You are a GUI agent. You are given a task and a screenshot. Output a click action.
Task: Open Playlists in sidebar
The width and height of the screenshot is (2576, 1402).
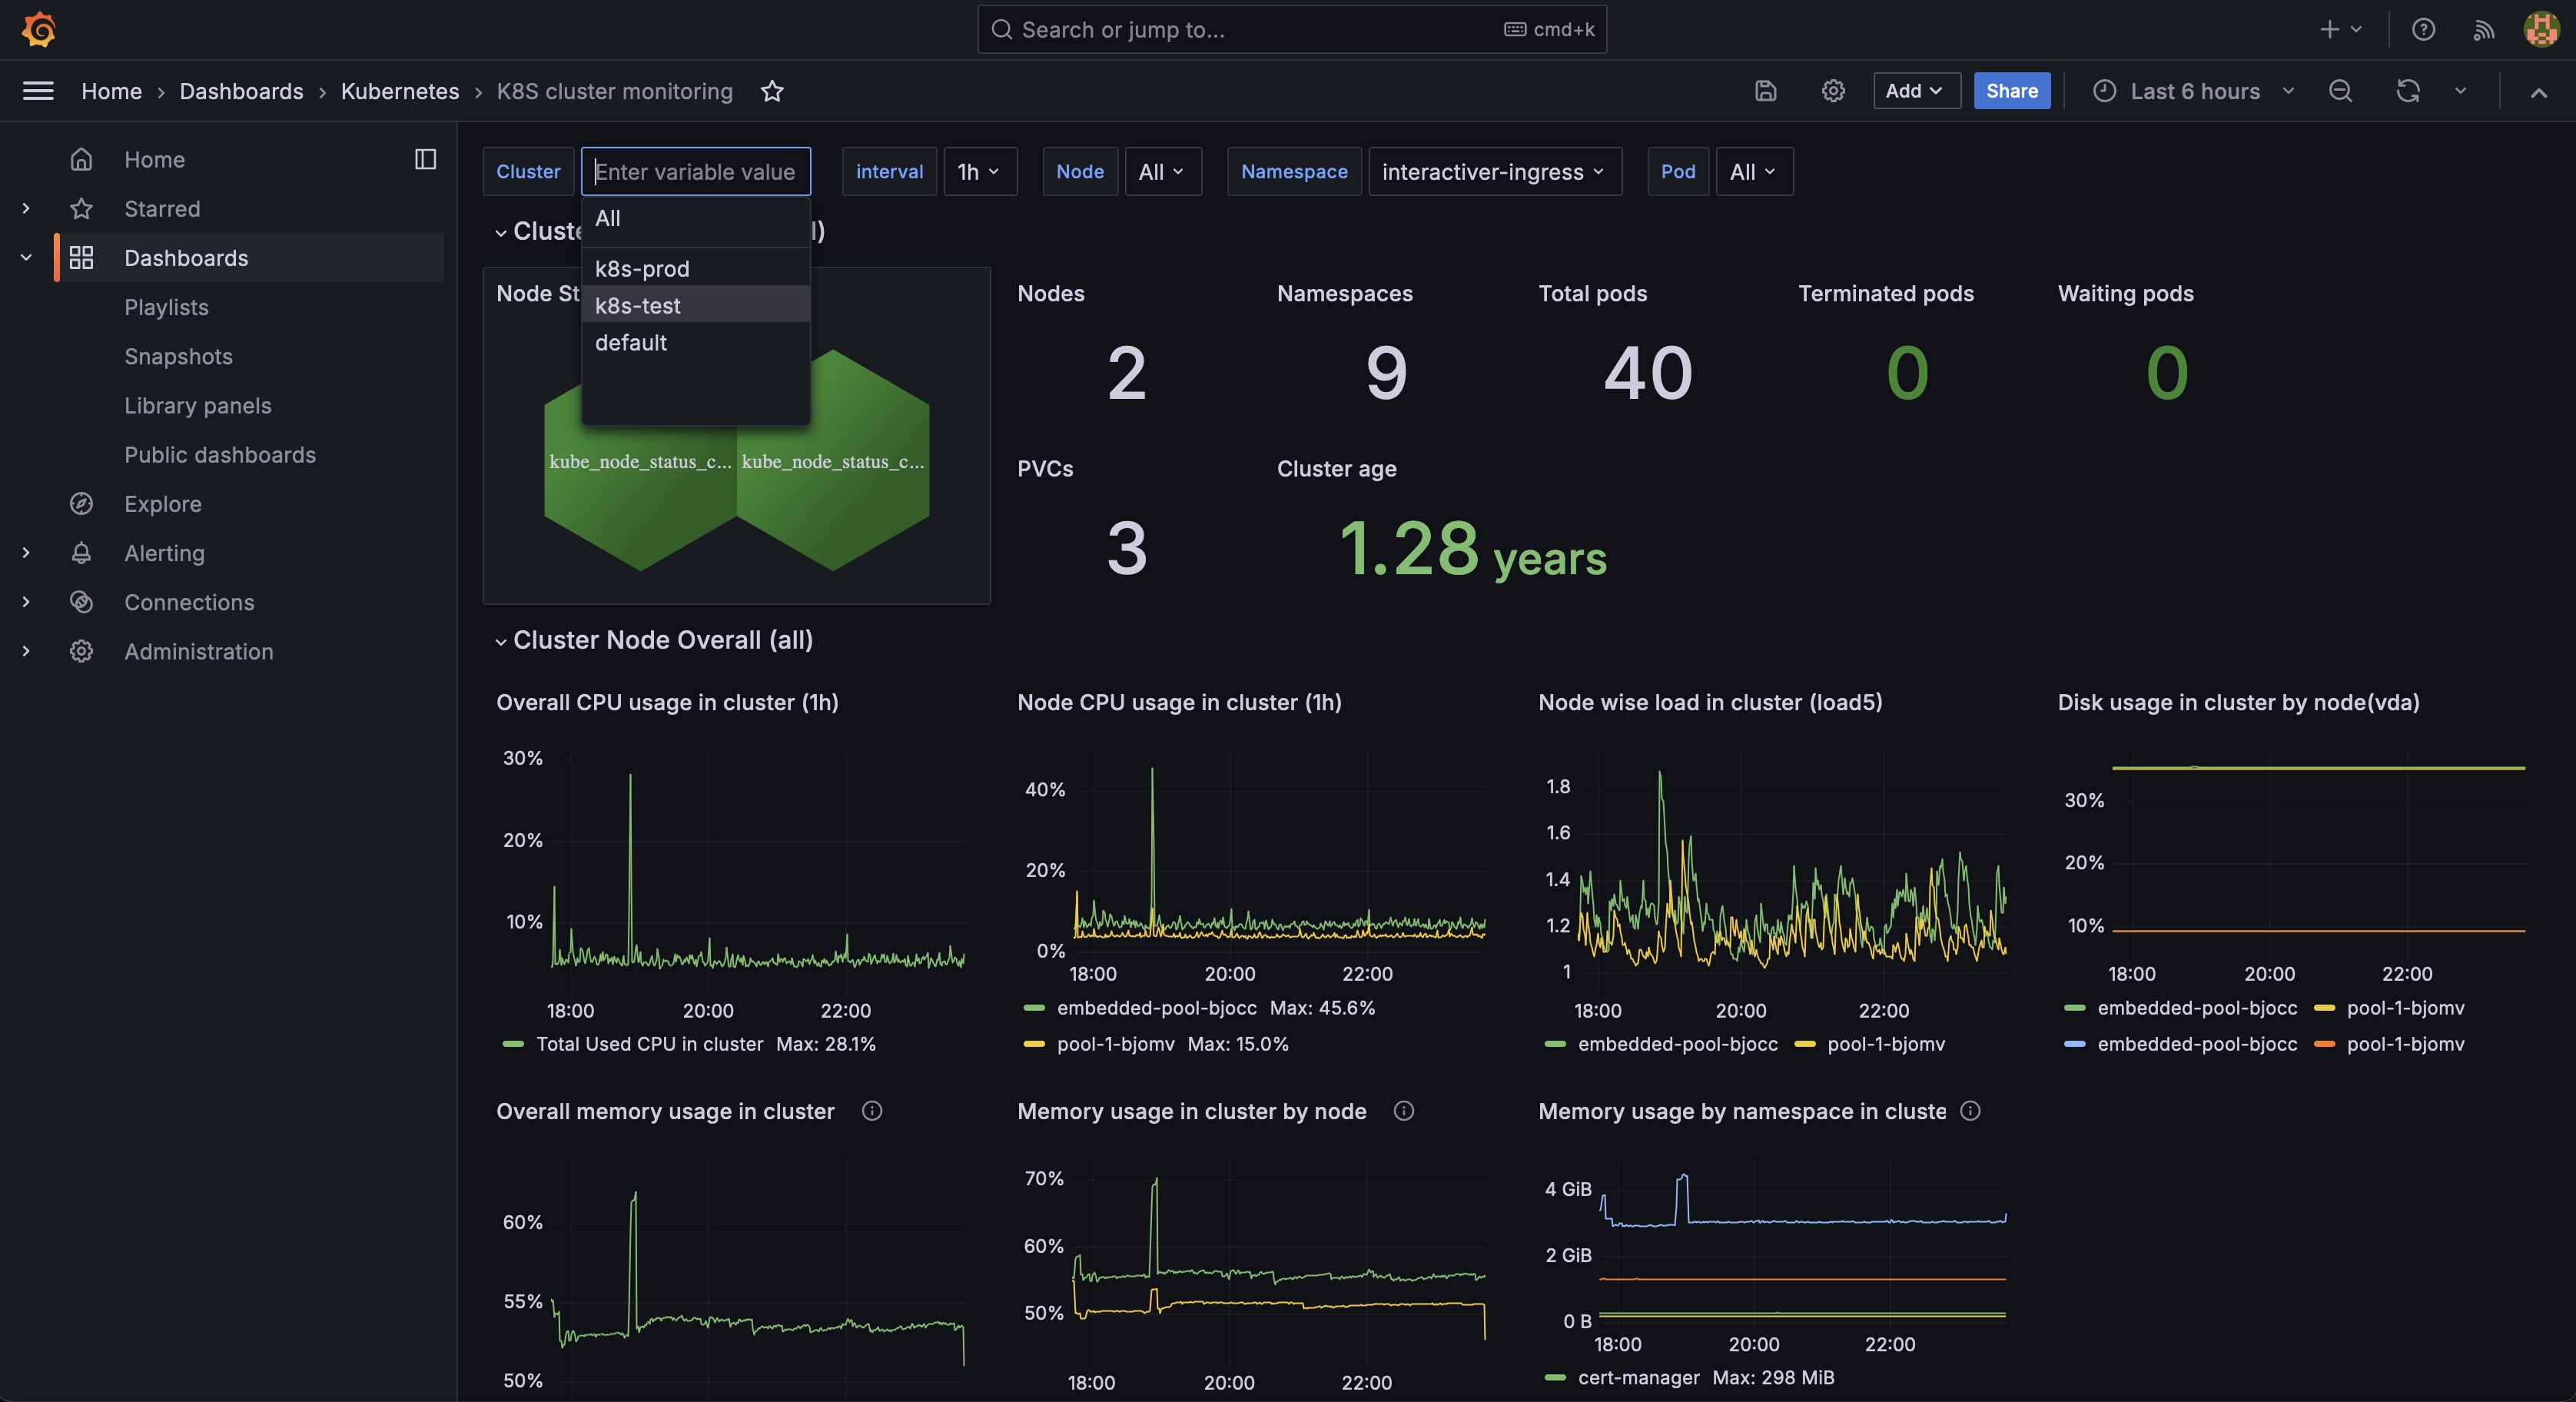click(x=166, y=307)
